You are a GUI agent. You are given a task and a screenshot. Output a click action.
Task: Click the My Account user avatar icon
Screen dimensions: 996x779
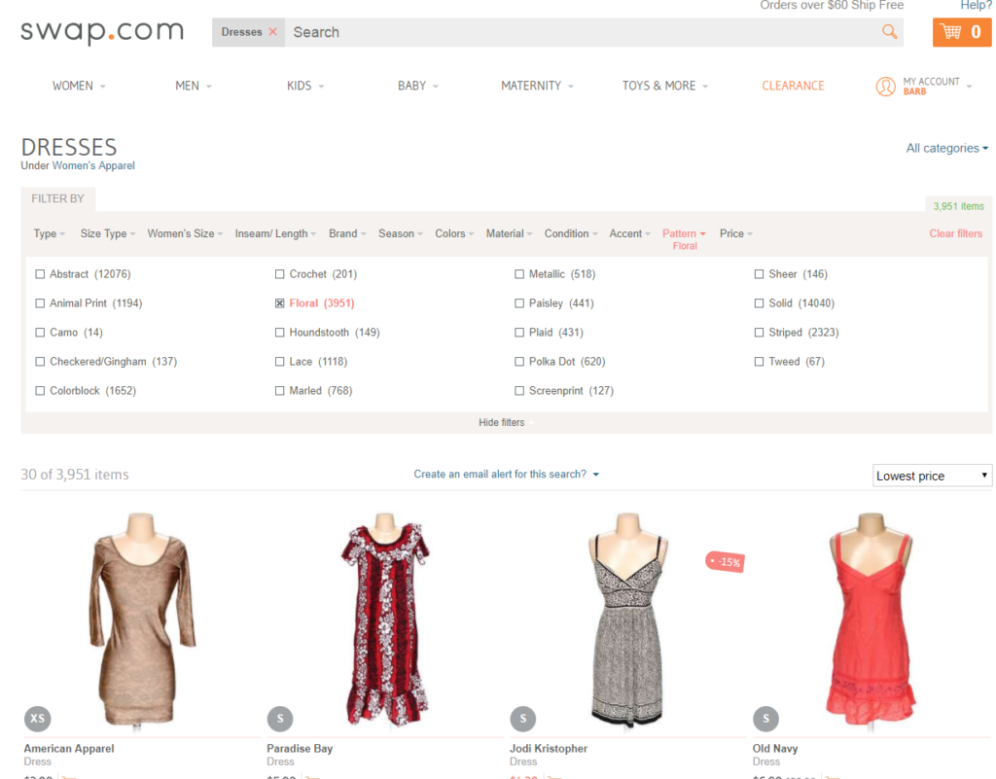(885, 87)
